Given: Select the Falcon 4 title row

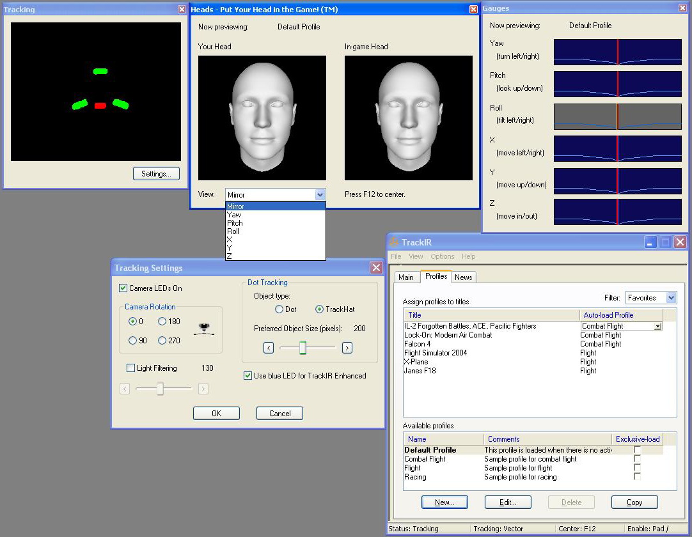Looking at the screenshot, I should (x=533, y=344).
